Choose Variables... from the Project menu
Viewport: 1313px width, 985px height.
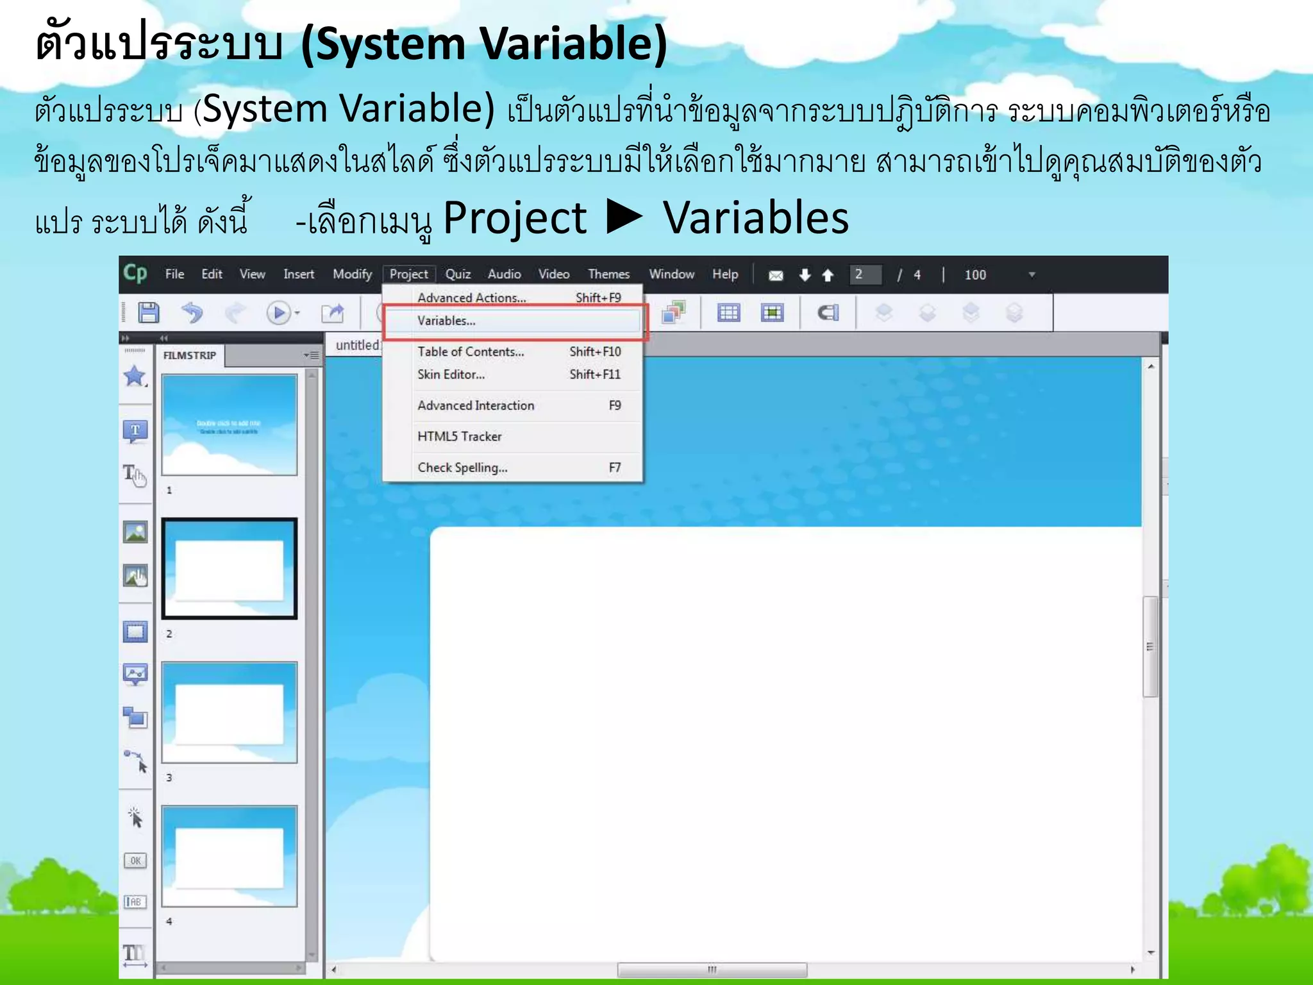pyautogui.click(x=447, y=321)
